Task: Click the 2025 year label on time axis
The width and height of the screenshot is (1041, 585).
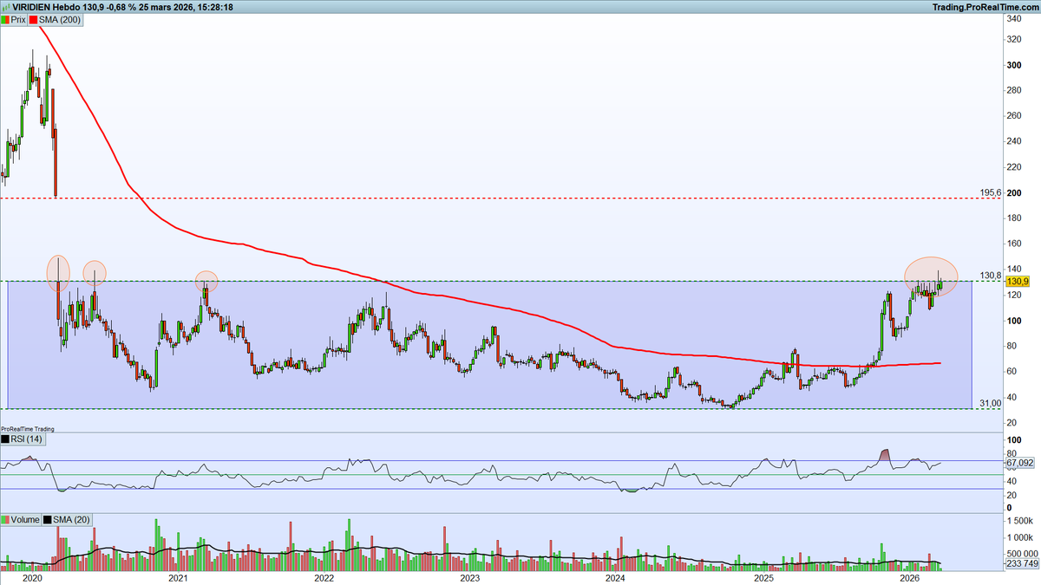Action: [x=763, y=577]
